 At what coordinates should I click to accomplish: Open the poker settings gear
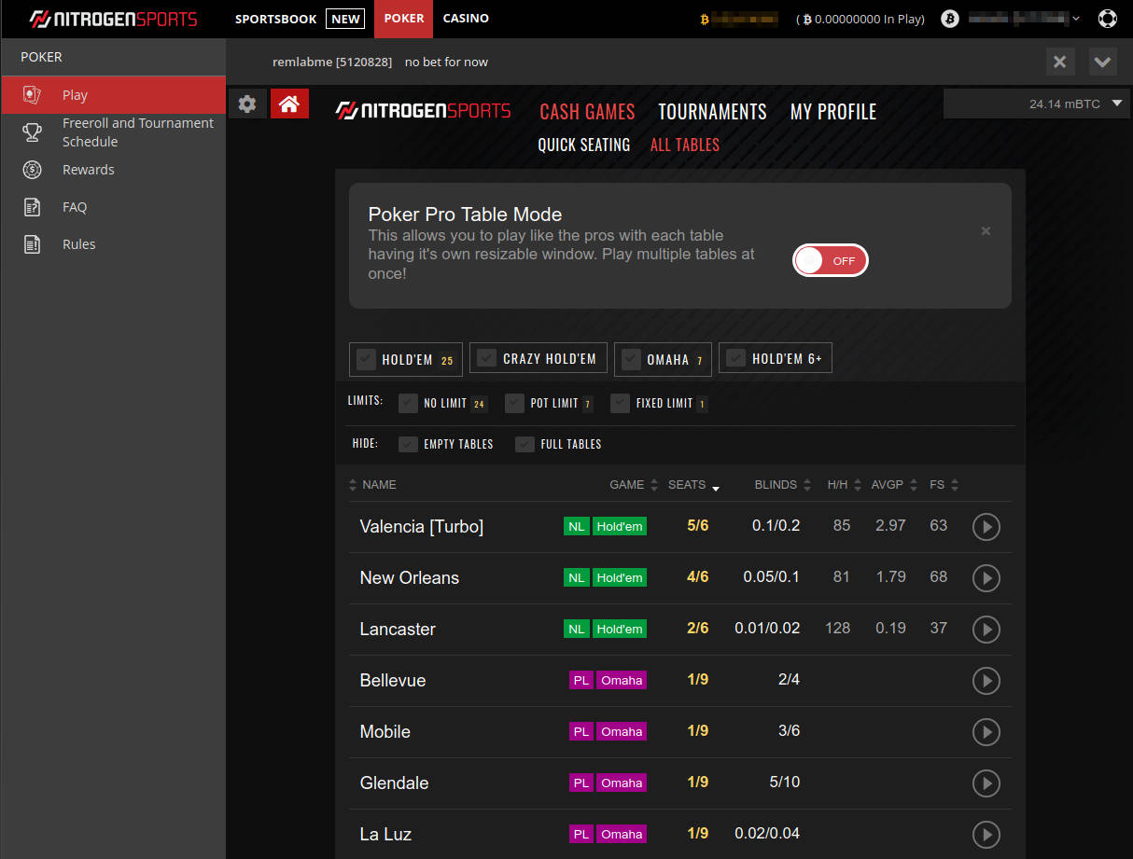click(x=247, y=104)
